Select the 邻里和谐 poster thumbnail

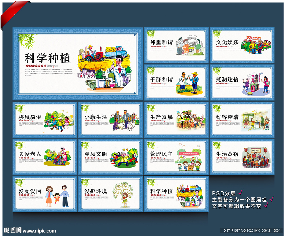tap(176, 46)
